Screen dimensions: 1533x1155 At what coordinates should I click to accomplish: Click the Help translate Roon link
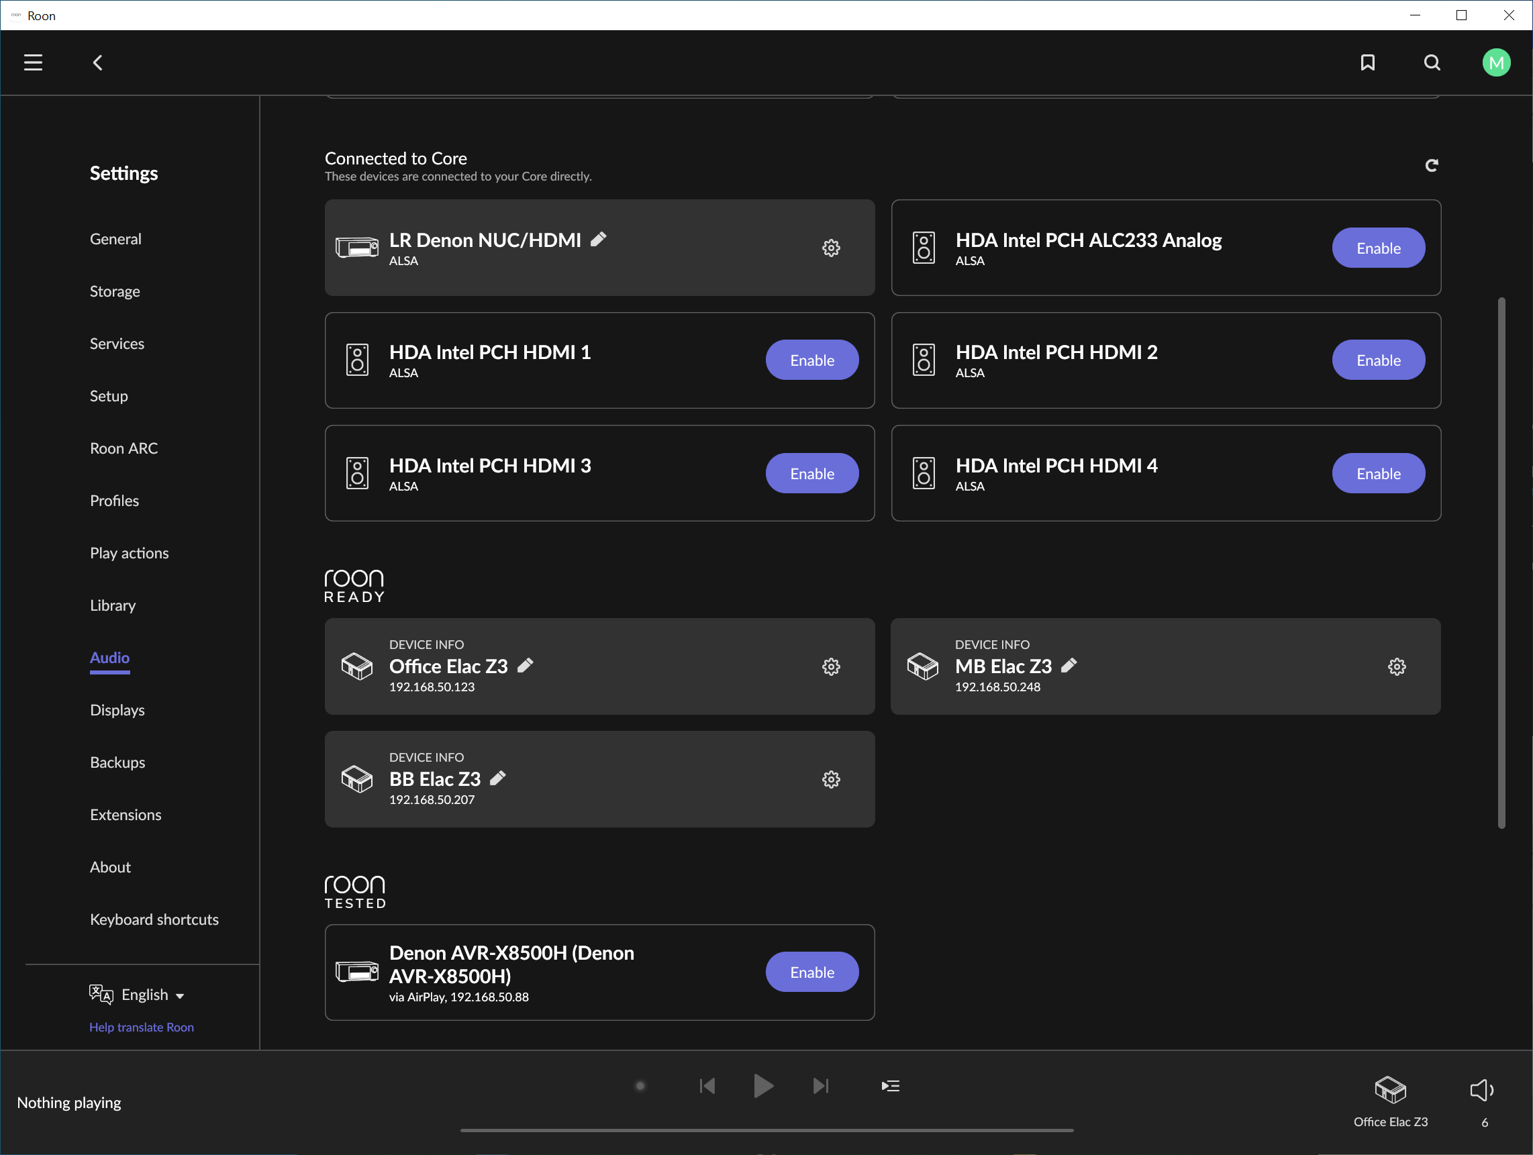coord(142,1027)
